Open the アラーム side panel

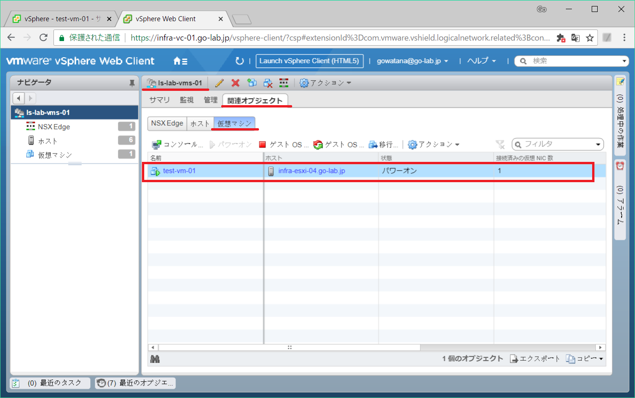620,199
